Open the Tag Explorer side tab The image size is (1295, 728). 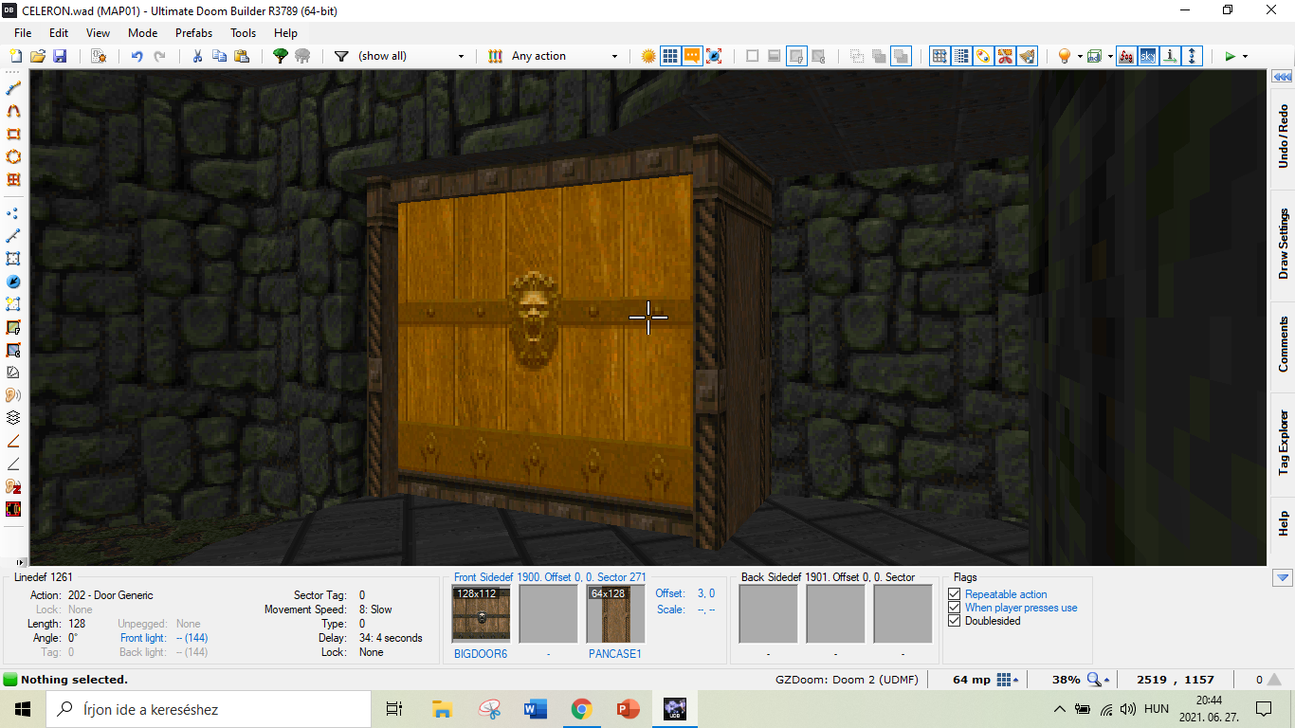coord(1283,444)
